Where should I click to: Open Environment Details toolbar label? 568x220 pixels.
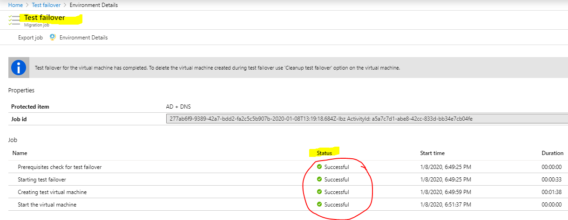[83, 38]
